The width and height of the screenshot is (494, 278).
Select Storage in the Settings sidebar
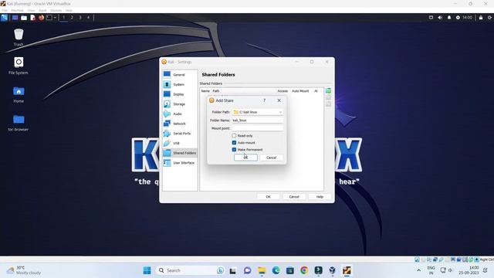180,104
